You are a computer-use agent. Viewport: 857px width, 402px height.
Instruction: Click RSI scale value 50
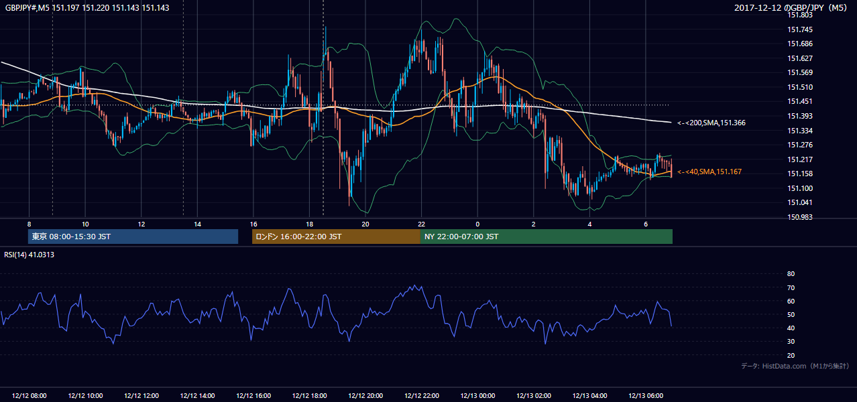(791, 314)
